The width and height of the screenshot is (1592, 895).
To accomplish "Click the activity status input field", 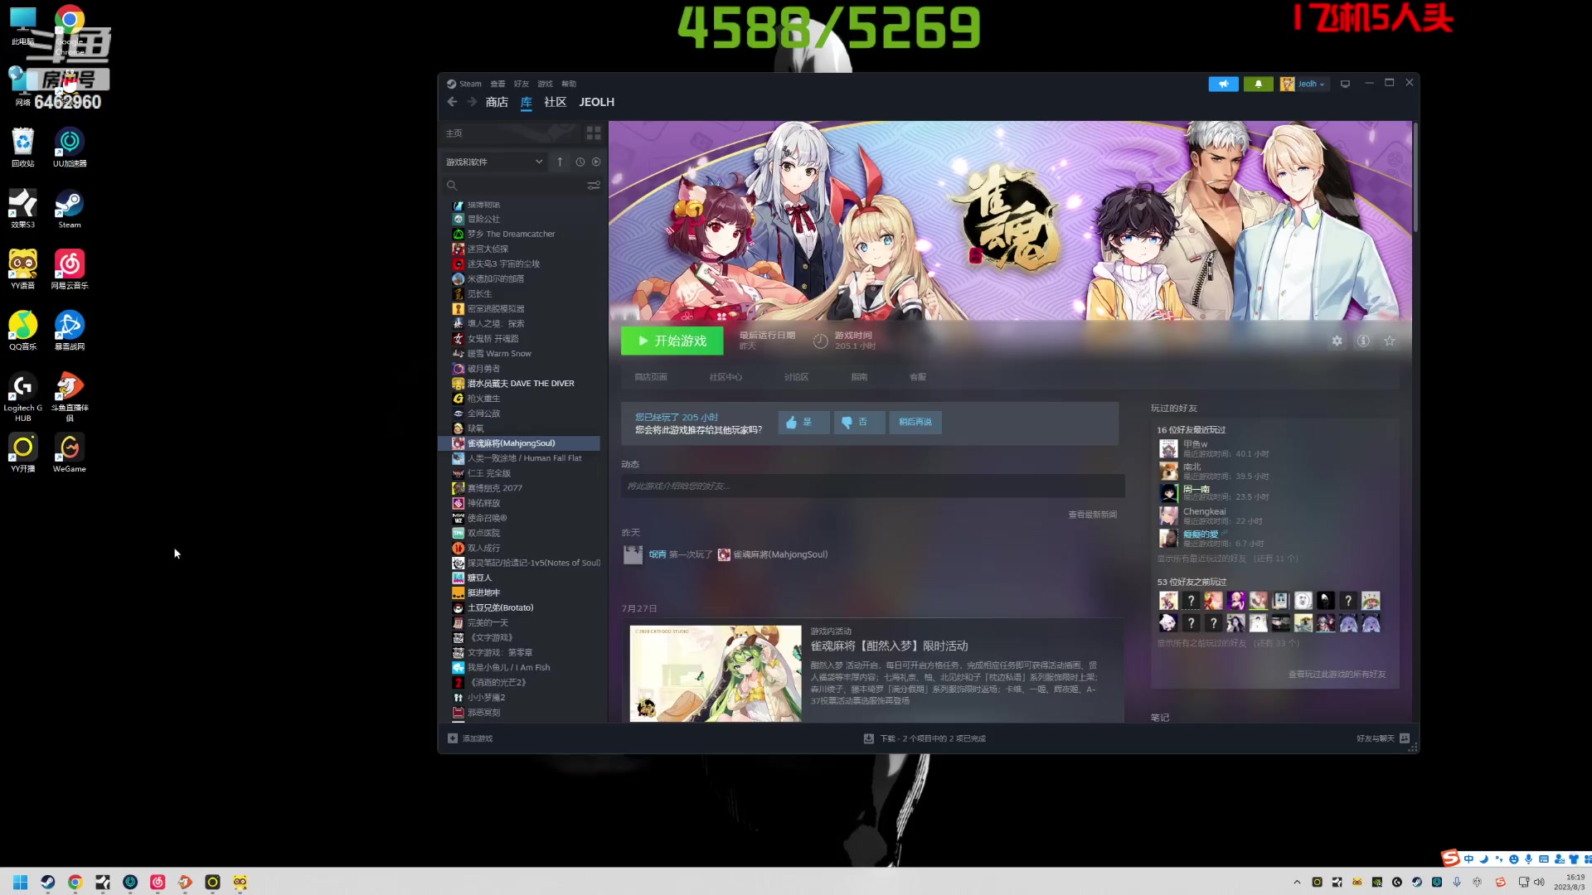I will pos(872,486).
